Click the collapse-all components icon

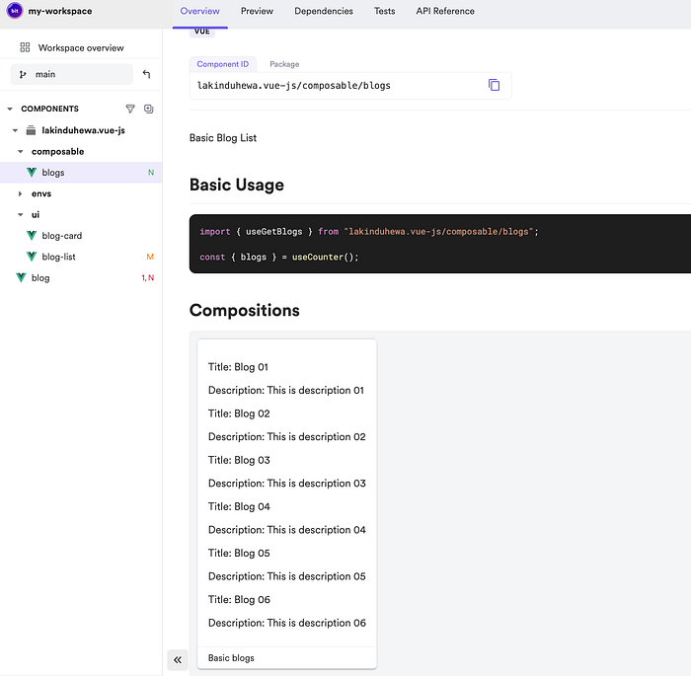(x=149, y=109)
